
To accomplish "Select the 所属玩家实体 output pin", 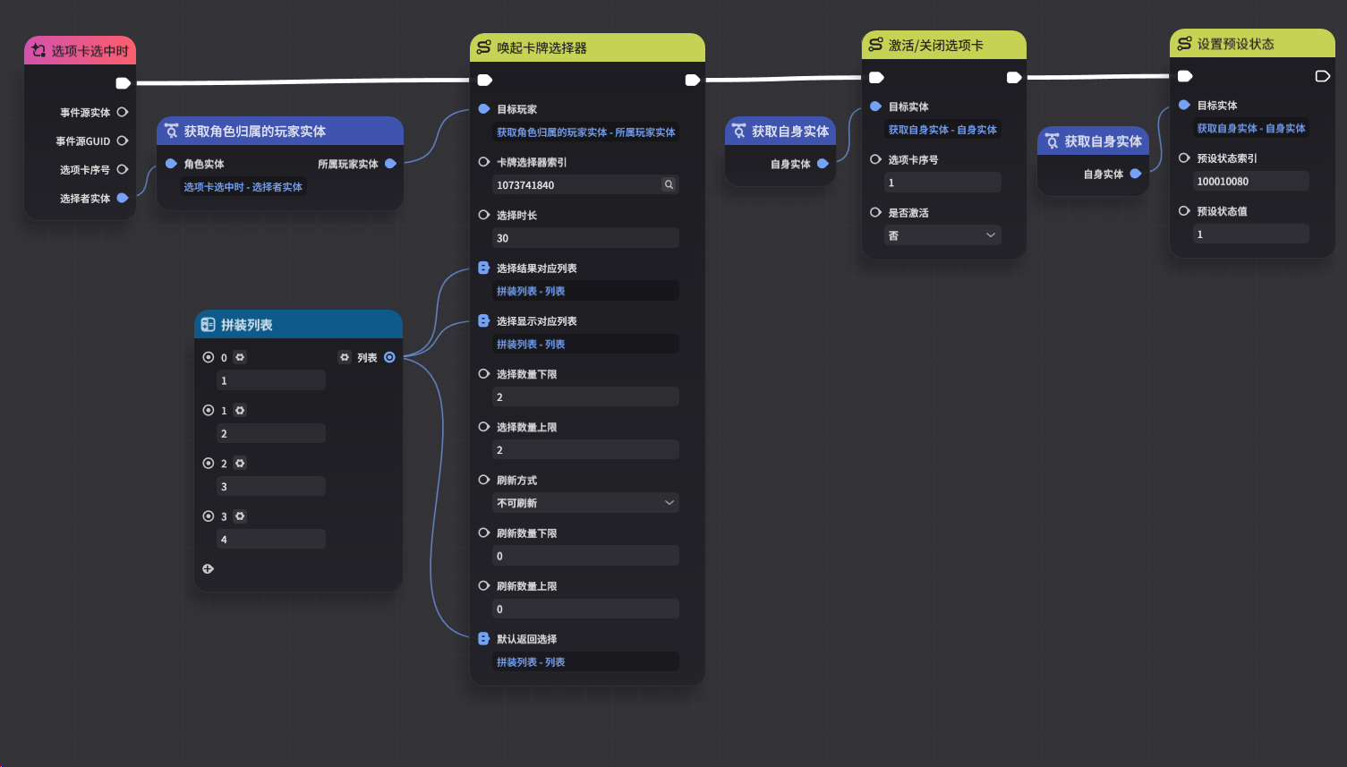I will coord(390,164).
